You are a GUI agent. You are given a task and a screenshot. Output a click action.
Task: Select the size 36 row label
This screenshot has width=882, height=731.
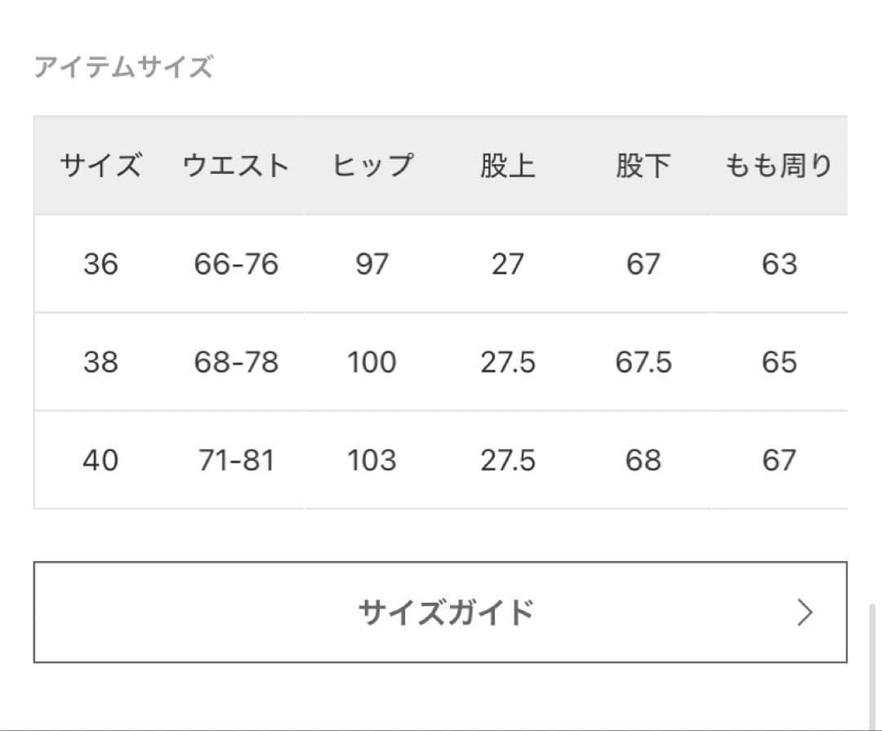coord(100,264)
